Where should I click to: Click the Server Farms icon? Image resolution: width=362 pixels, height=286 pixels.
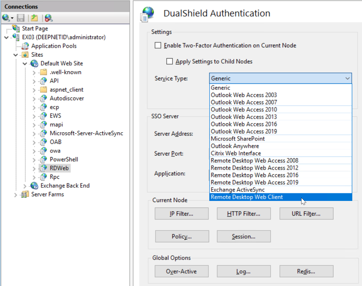pyautogui.click(x=25, y=195)
